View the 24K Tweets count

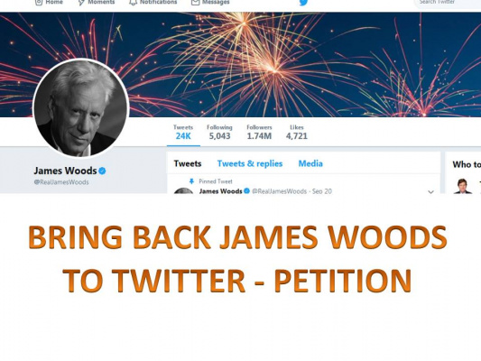[183, 132]
